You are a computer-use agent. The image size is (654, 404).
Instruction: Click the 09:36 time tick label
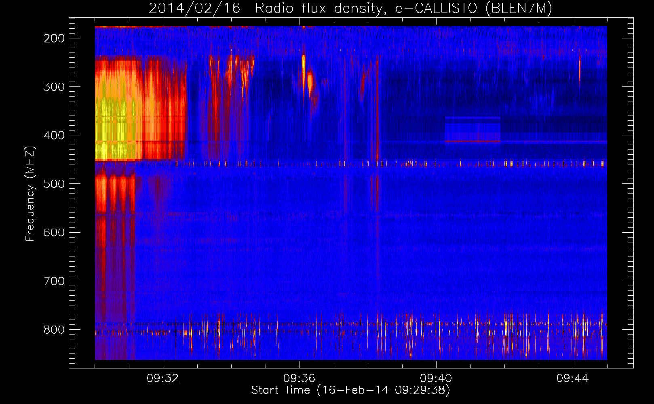[x=300, y=379]
